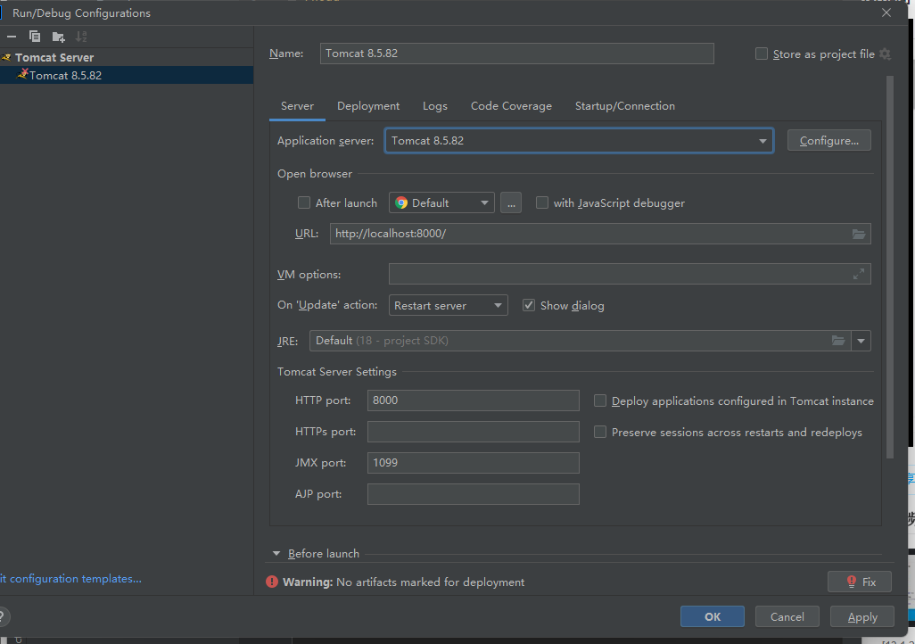This screenshot has width=915, height=644.
Task: Select the Tomcat Server tree node
Action: point(54,57)
